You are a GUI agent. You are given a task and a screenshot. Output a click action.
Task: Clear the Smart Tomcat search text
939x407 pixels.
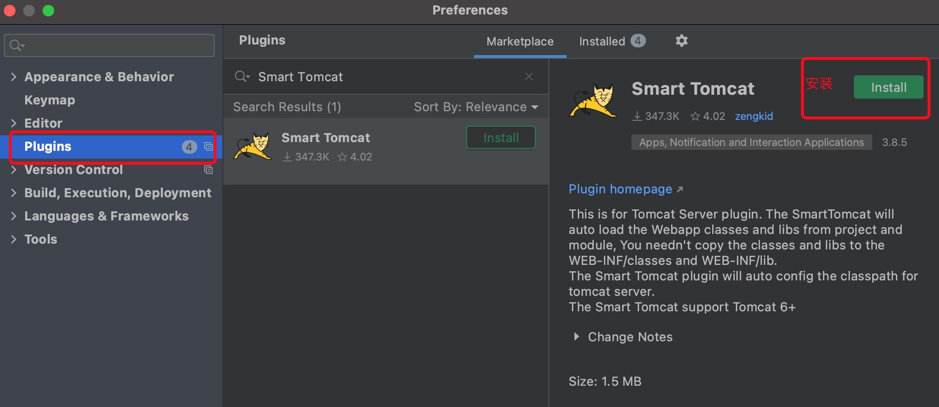coord(529,76)
